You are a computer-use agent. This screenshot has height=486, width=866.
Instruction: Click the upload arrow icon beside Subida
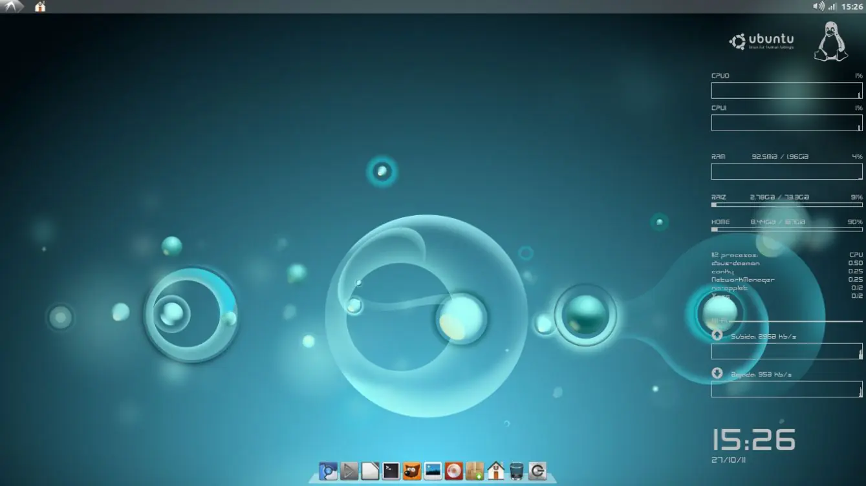[717, 335]
